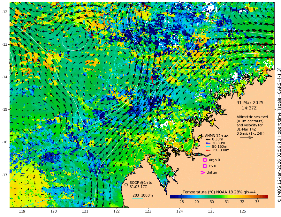Click the magenta FS square legend icon
The width and height of the screenshot is (281, 217).
[205, 166]
